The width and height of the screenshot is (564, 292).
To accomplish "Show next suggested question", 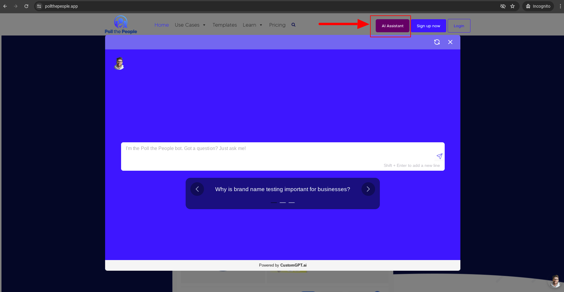I will [368, 189].
